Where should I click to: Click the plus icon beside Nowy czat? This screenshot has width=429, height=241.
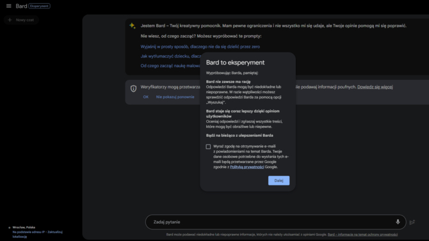(10, 20)
